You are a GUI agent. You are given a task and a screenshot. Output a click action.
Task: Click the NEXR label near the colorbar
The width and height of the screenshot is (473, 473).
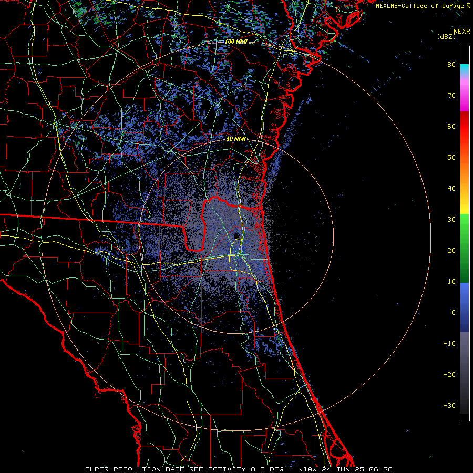tap(462, 32)
